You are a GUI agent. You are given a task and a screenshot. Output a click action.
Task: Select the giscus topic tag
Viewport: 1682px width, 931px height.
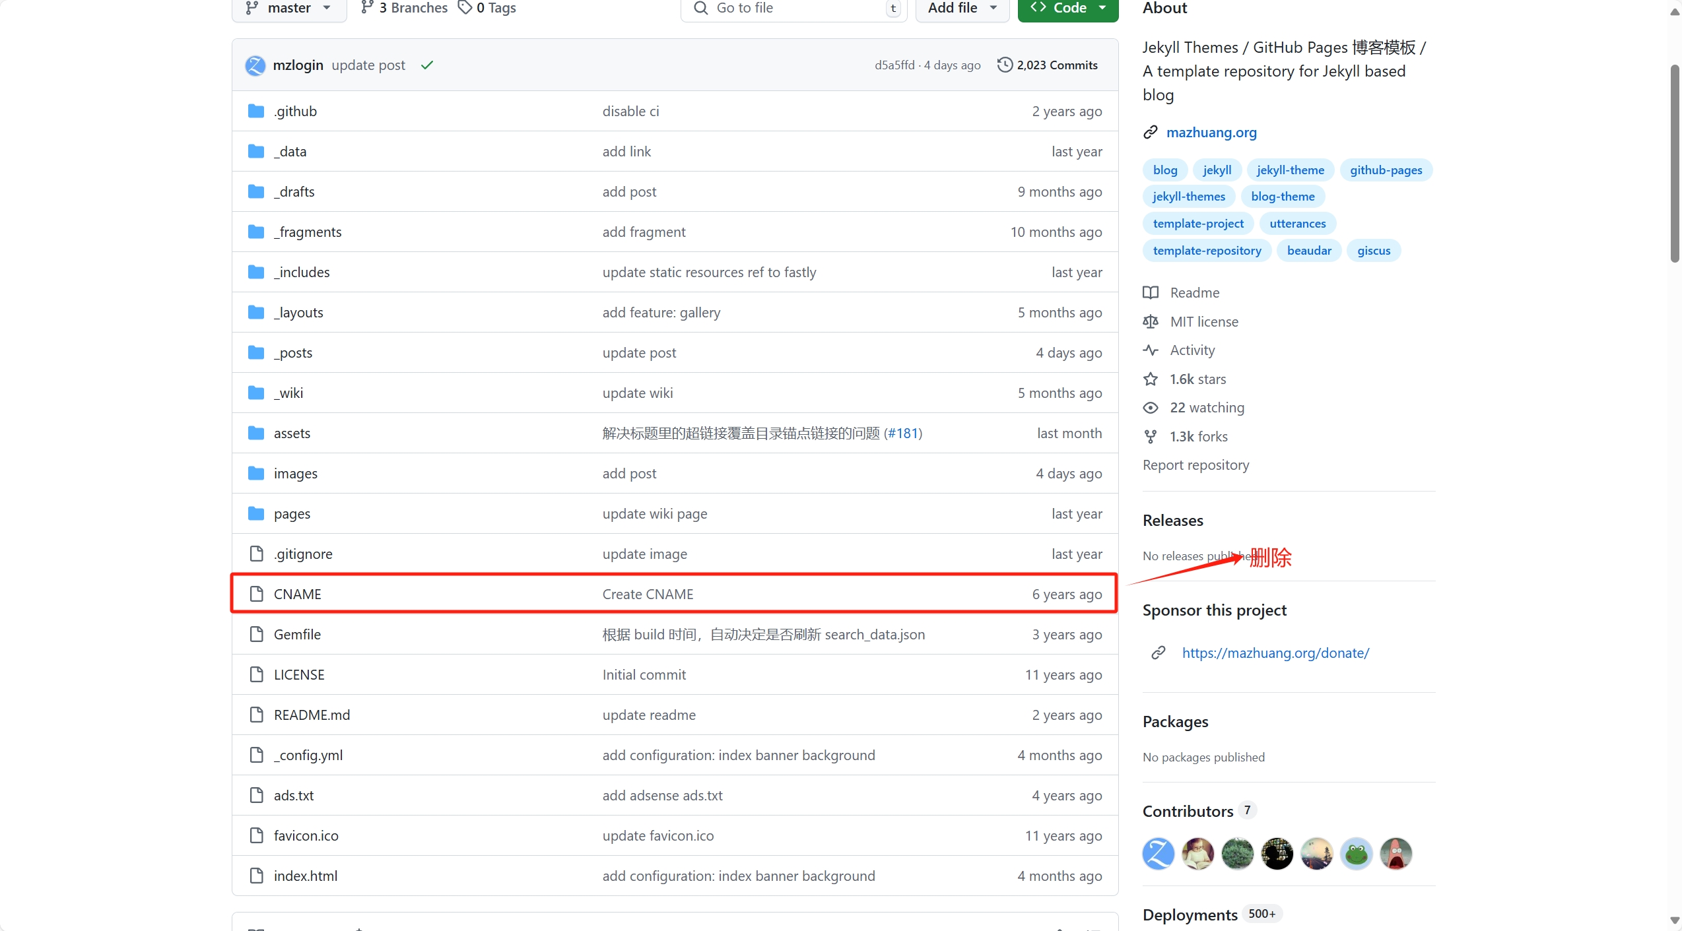coord(1374,251)
